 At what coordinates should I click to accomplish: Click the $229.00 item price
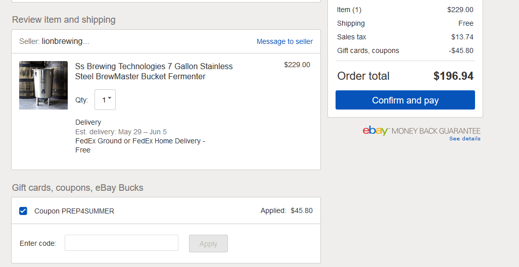pos(297,65)
